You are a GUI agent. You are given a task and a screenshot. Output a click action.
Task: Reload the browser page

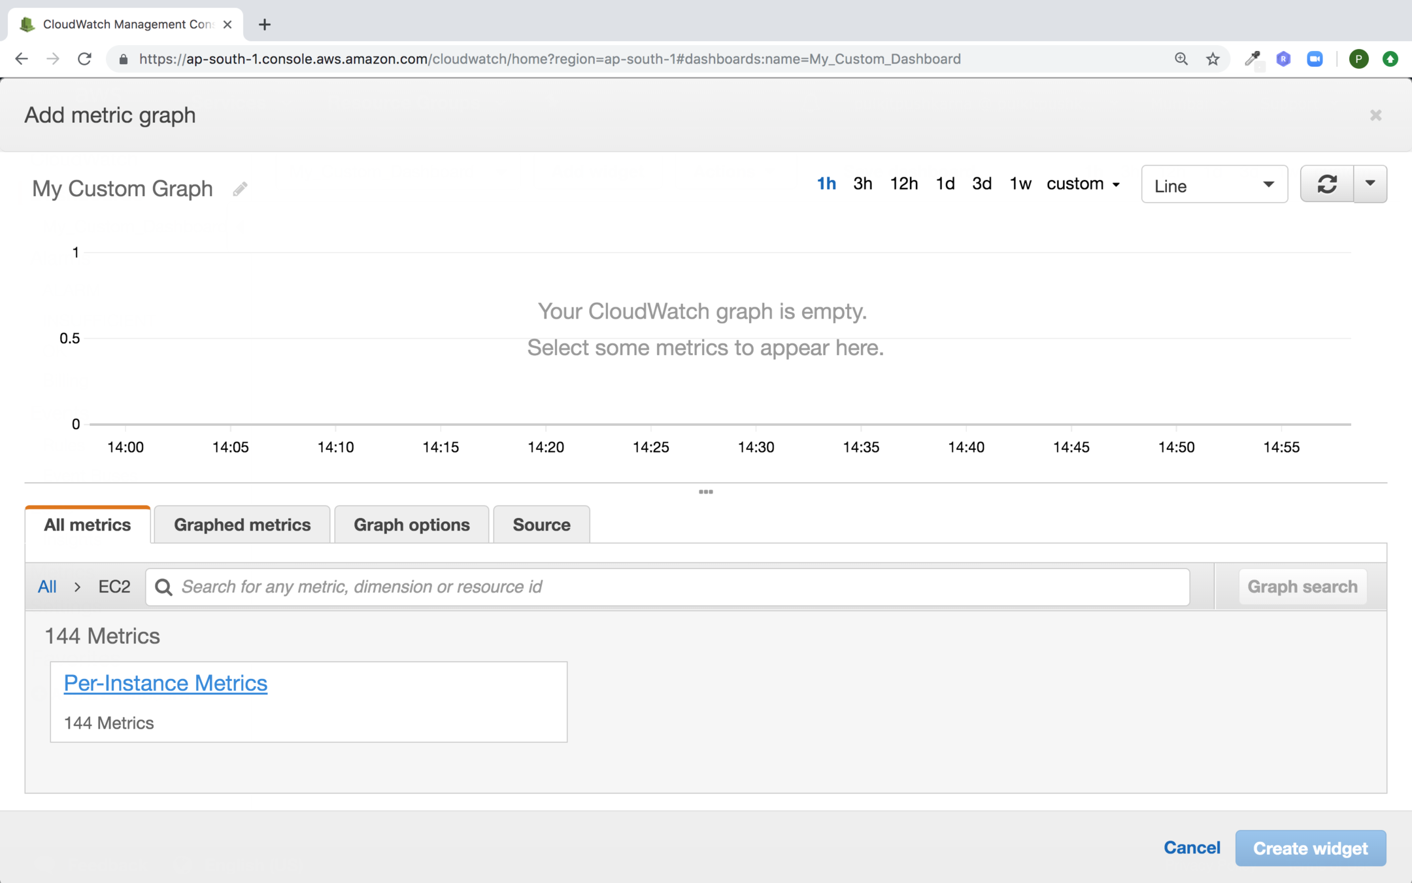point(84,59)
